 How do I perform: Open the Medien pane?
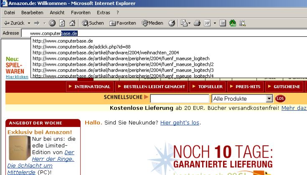pos(152,23)
